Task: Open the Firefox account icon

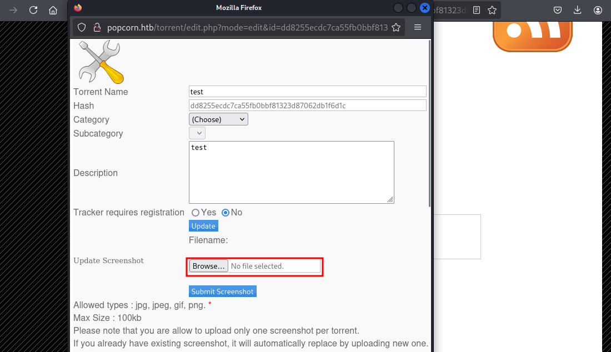Action: pos(598,10)
